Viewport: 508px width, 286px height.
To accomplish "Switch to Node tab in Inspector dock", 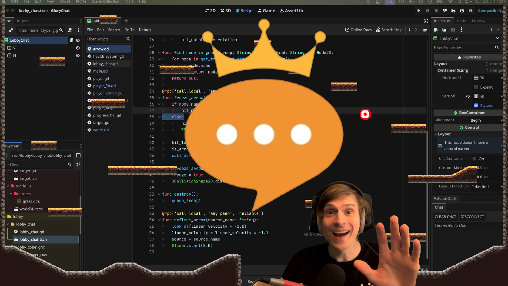I will [461, 21].
